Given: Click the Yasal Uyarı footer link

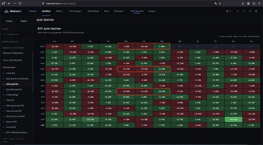Looking at the screenshot, I should [x=21, y=139].
